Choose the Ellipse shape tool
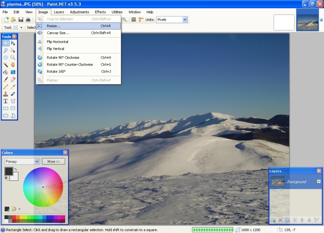The width and height of the screenshot is (324, 233). (6, 116)
